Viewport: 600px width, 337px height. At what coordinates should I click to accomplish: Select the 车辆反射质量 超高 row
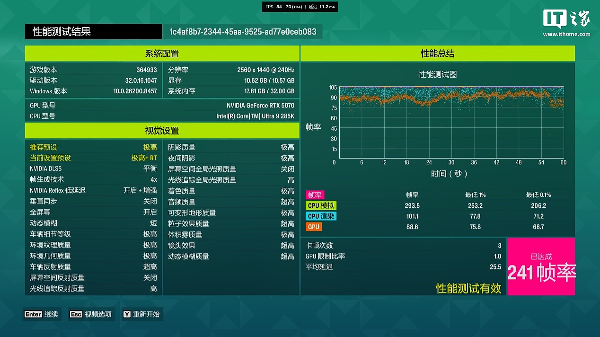pyautogui.click(x=93, y=267)
